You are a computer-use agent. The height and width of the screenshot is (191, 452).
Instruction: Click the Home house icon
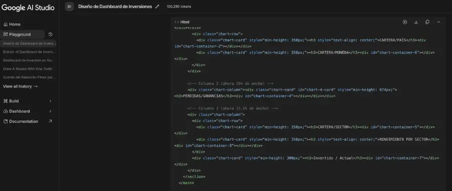pos(6,24)
